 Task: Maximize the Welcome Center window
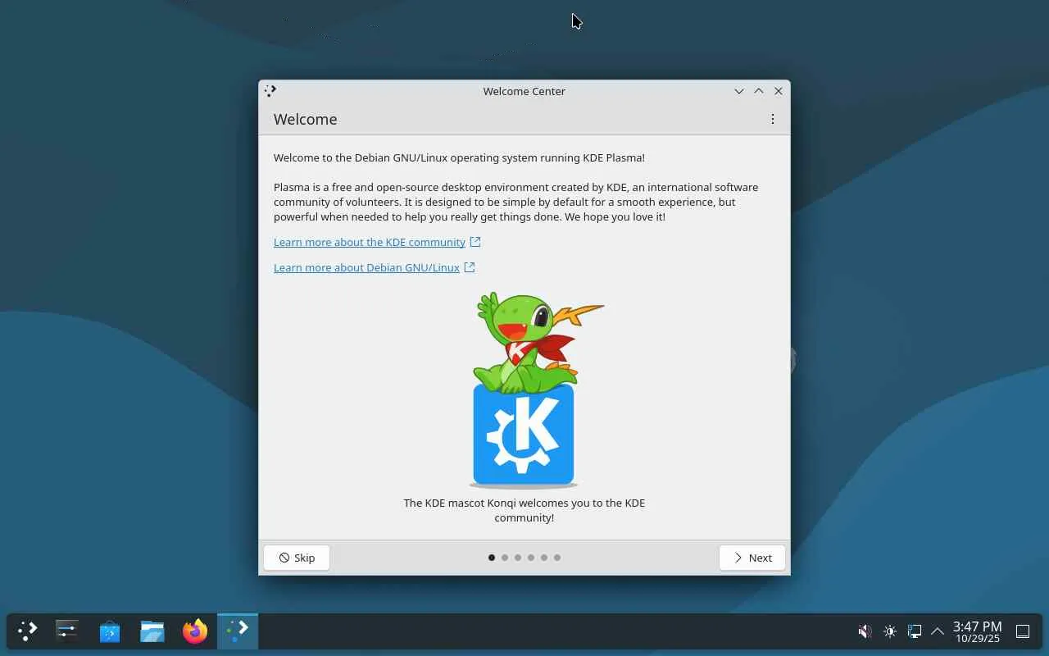759,91
